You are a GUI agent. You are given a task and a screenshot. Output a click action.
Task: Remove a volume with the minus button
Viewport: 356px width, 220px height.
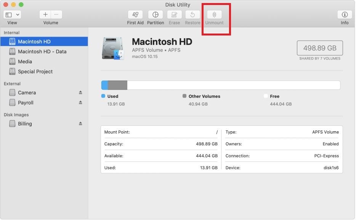coord(56,14)
